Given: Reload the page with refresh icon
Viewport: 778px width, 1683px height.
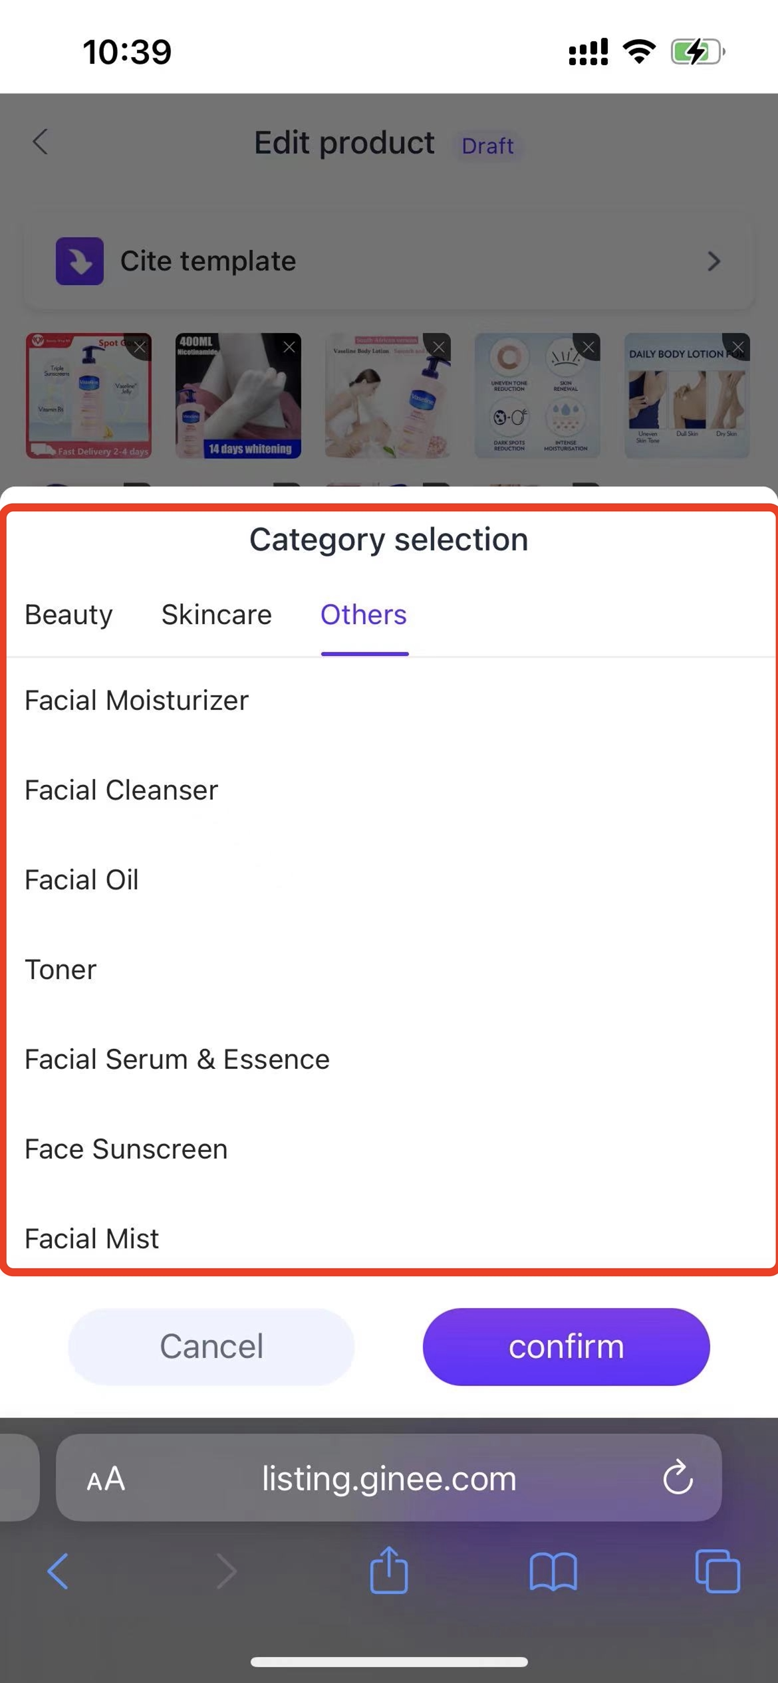Looking at the screenshot, I should point(678,1478).
